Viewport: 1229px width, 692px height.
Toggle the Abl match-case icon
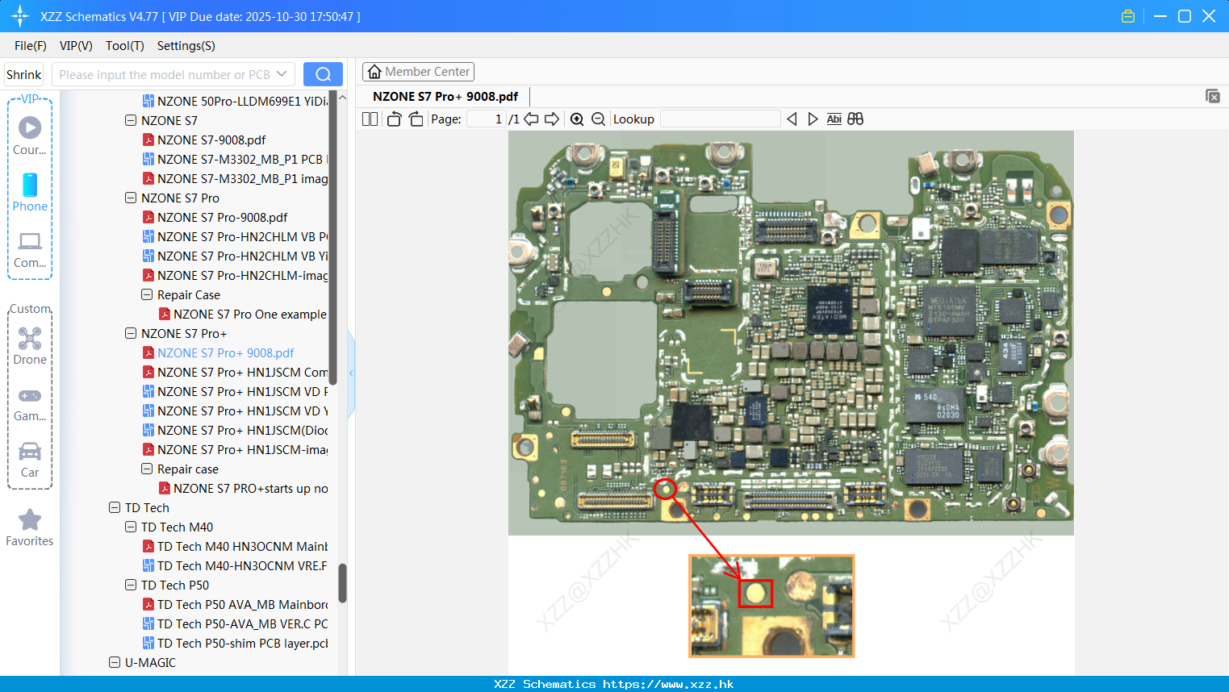834,119
